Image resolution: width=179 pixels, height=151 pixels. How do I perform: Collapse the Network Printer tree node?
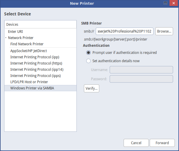tap(6, 38)
